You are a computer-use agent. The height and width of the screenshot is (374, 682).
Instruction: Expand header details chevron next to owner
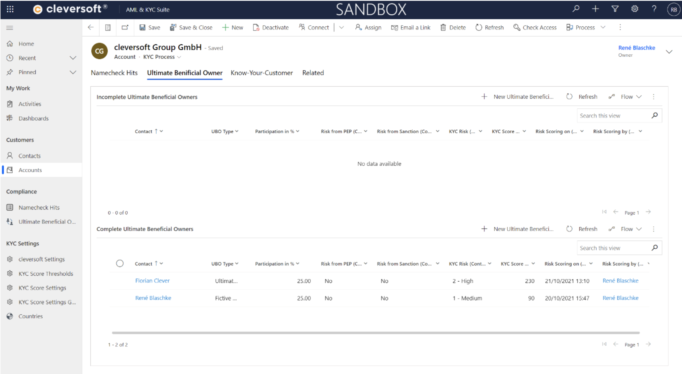(x=669, y=52)
